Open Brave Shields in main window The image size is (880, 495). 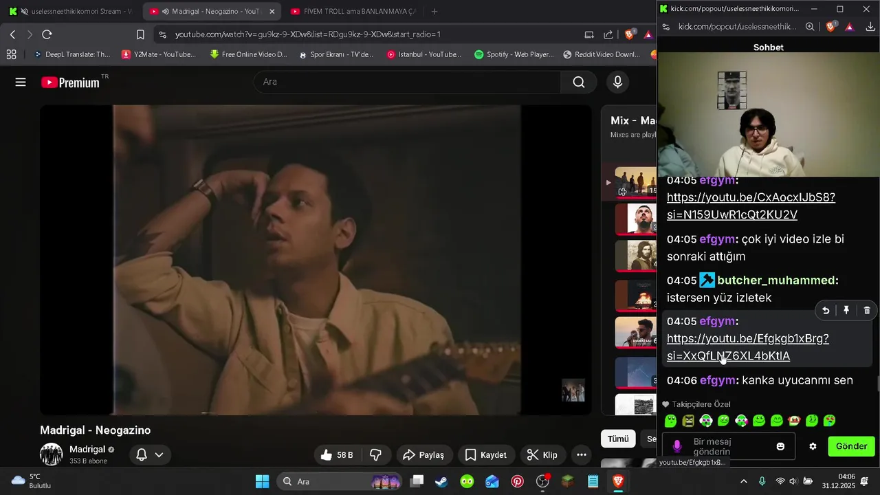point(628,34)
